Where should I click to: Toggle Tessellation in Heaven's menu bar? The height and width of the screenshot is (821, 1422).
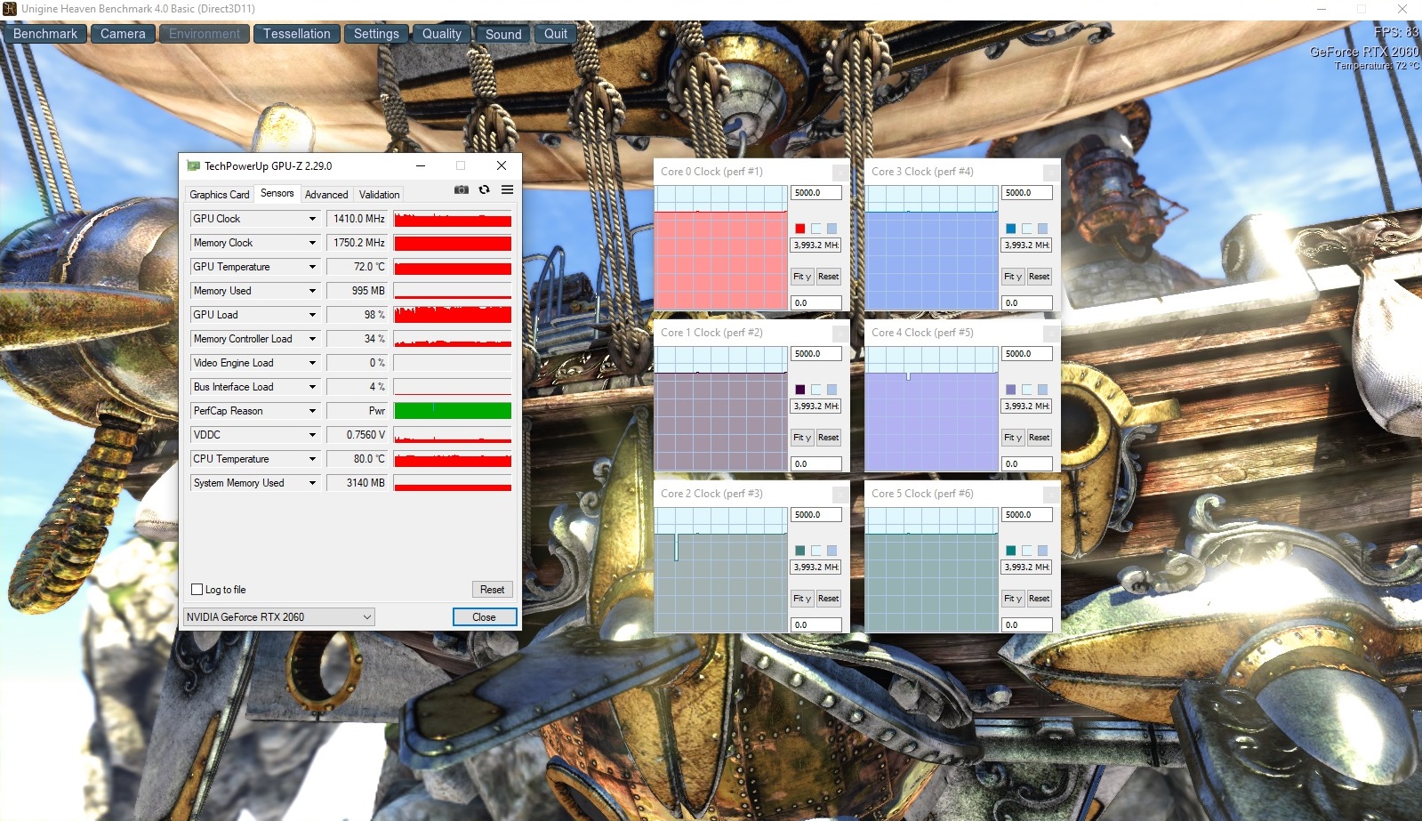[x=296, y=34]
